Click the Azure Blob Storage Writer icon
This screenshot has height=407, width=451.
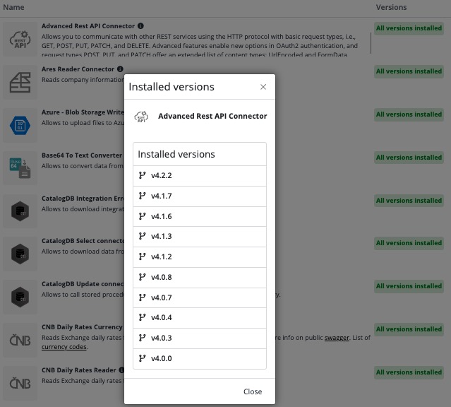coord(19,126)
